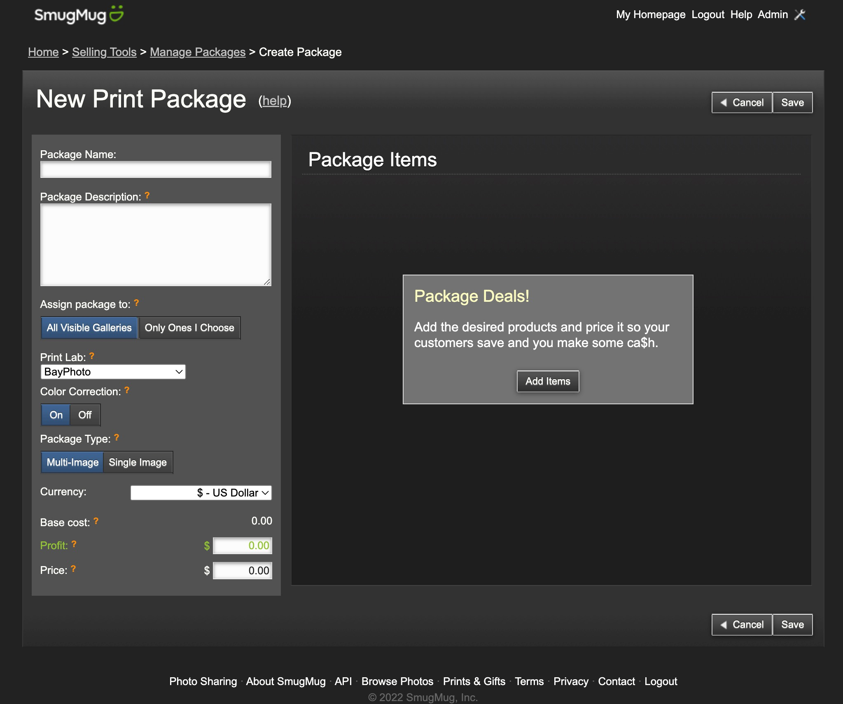Show help for Color Correction question mark

[127, 390]
